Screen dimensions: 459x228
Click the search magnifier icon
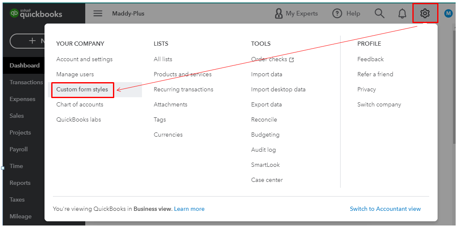(380, 13)
